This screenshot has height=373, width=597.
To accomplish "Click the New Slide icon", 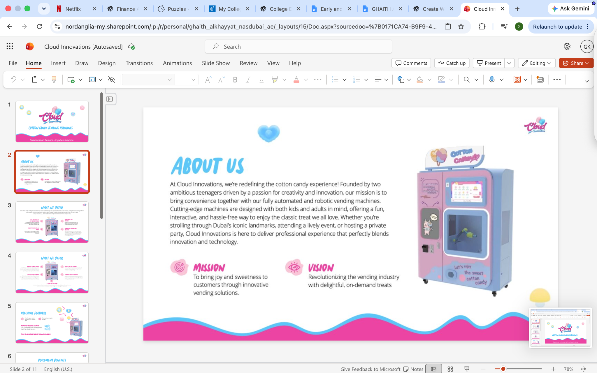I will (x=71, y=80).
